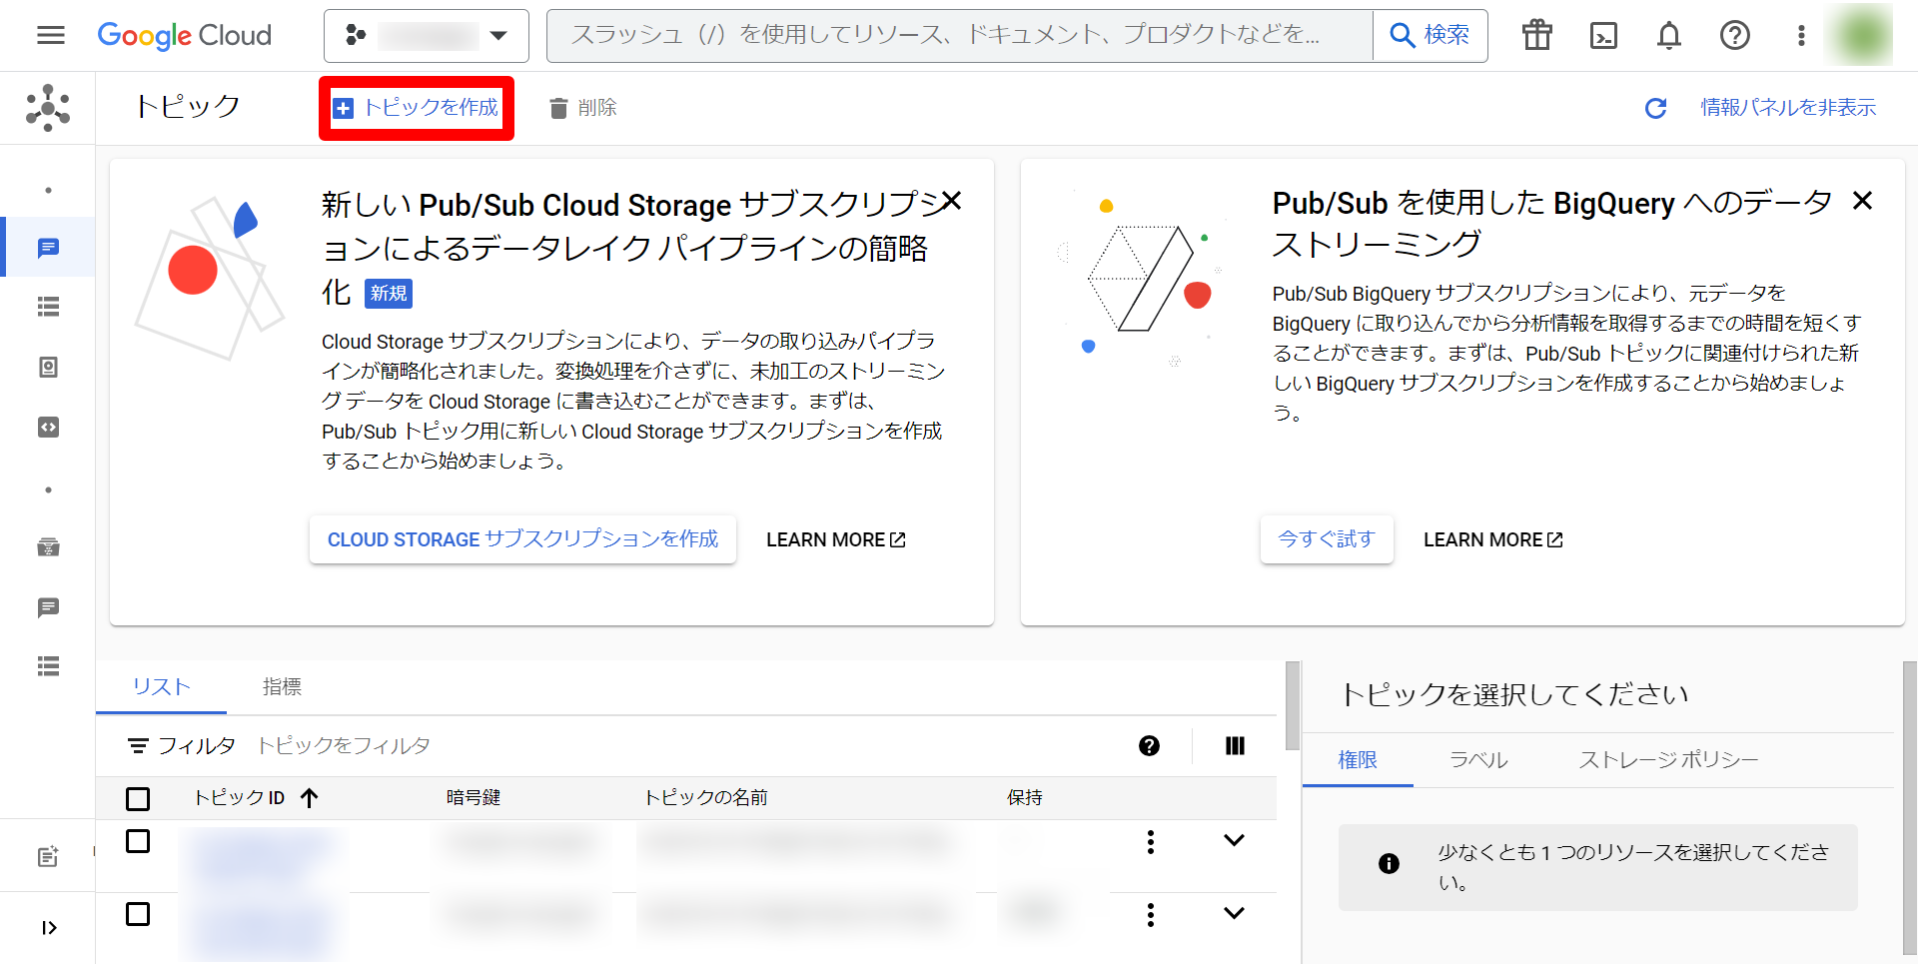Select the ラベル tab in info panel
This screenshot has width=1918, height=964.
(x=1478, y=760)
